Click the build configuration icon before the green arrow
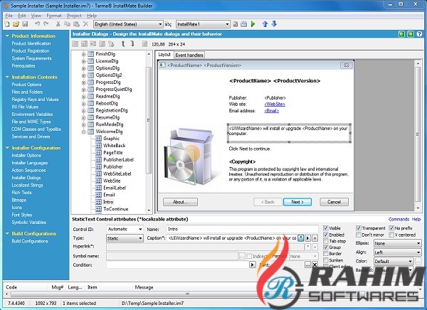 point(244,24)
